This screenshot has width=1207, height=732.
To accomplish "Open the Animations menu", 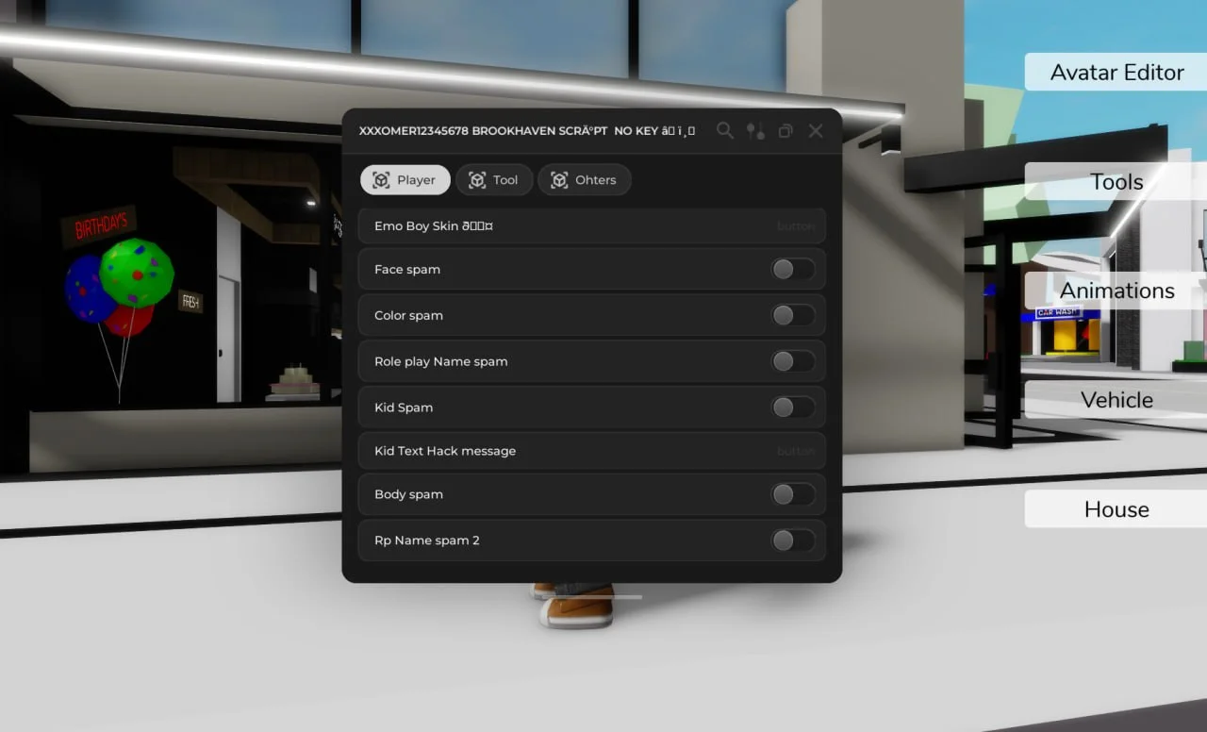I will pos(1116,291).
